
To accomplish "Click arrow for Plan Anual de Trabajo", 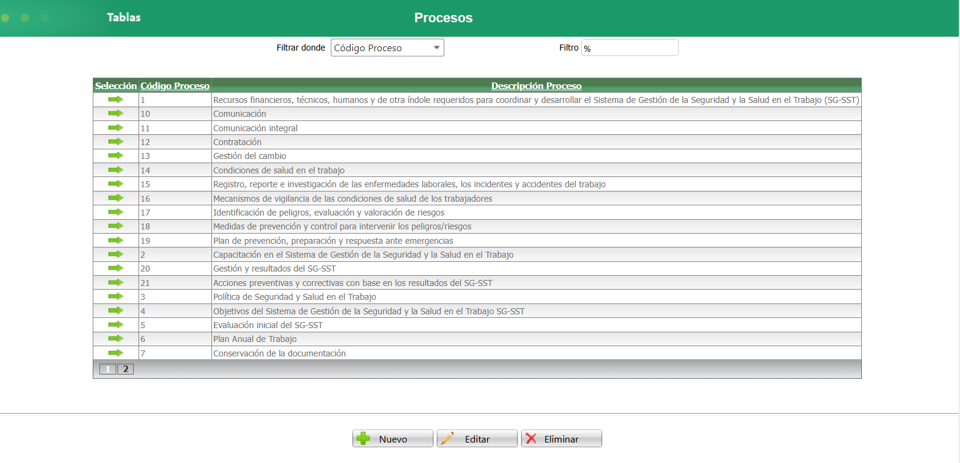I will coord(116,338).
